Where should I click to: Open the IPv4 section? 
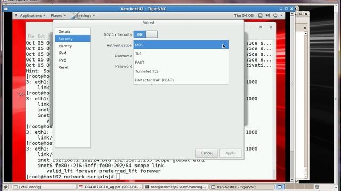coord(72,53)
